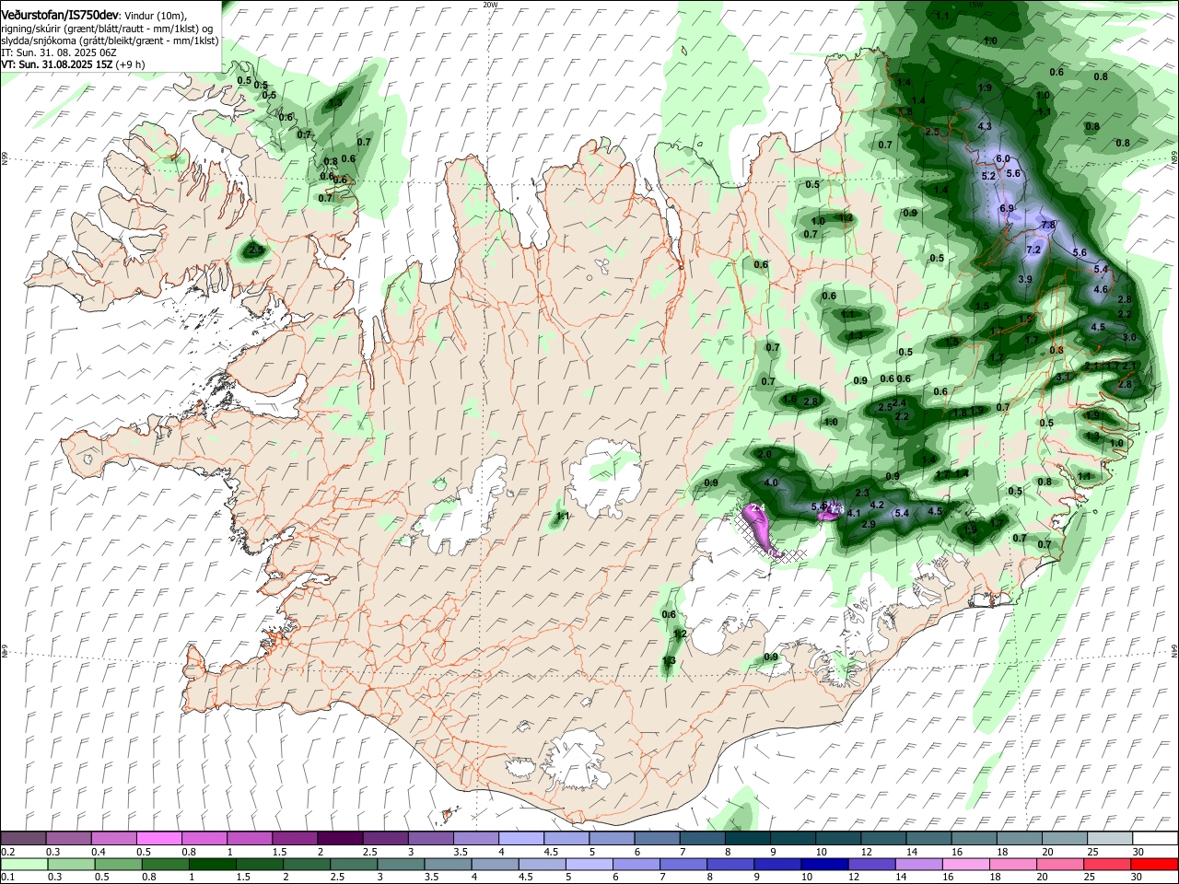Image resolution: width=1179 pixels, height=884 pixels.
Task: Click the 15W longitude label
Action: point(975,5)
